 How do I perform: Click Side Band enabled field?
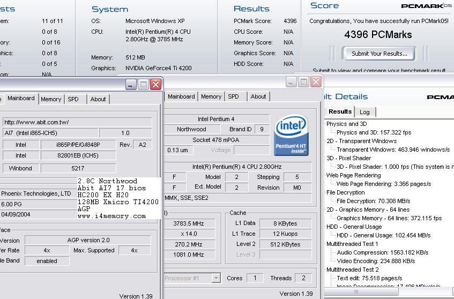(x=47, y=261)
